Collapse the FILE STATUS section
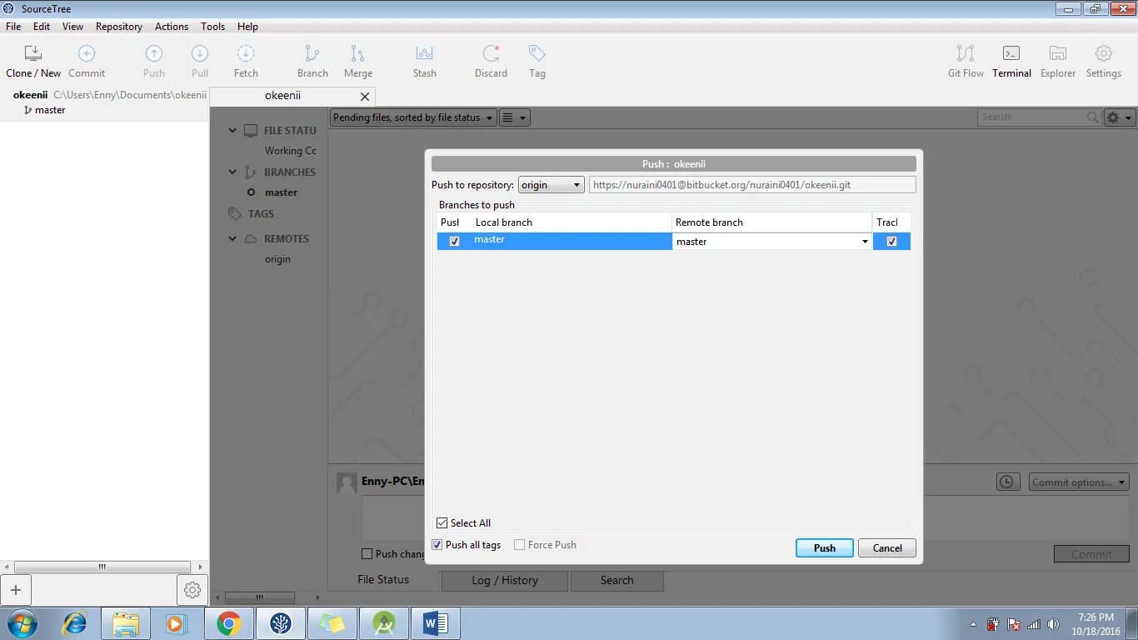The height and width of the screenshot is (640, 1138). [x=232, y=131]
